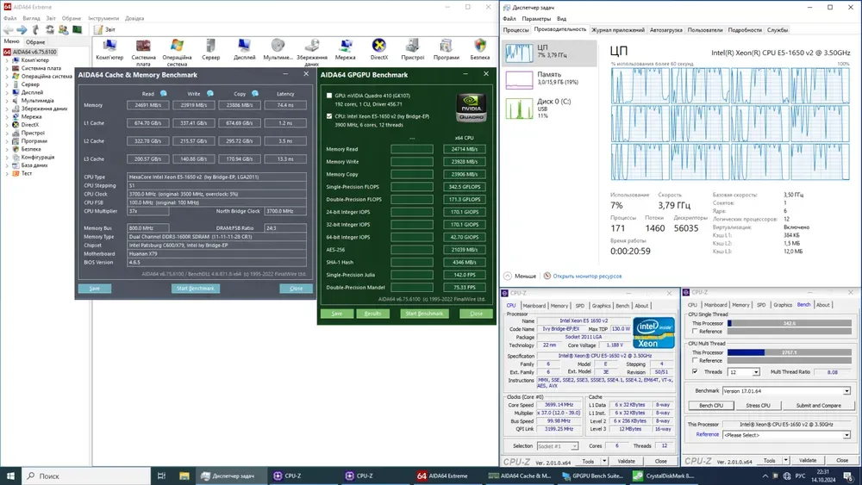The image size is (862, 485).
Task: Click the Bench CPU button
Action: (711, 405)
